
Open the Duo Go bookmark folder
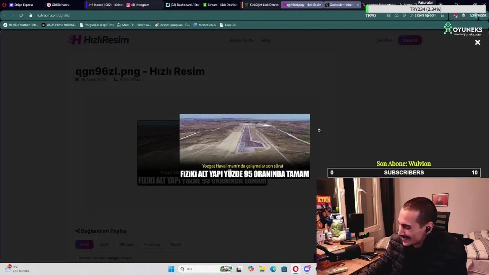[x=228, y=25]
